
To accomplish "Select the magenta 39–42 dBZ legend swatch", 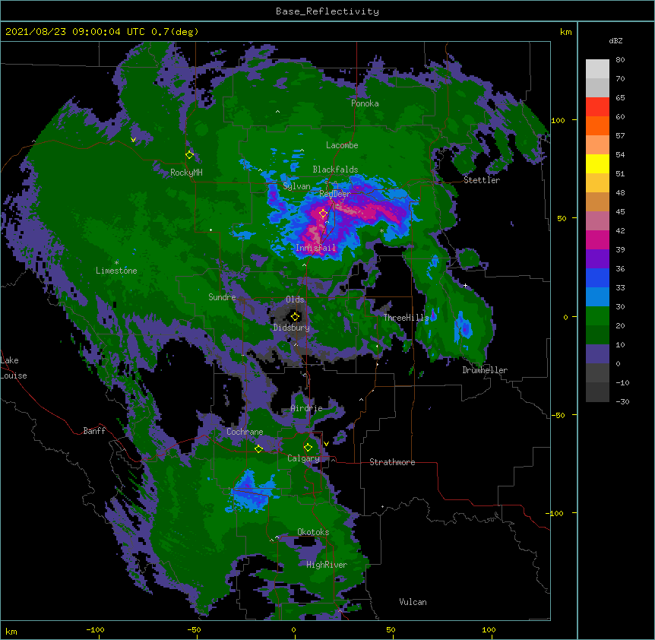I will click(597, 239).
